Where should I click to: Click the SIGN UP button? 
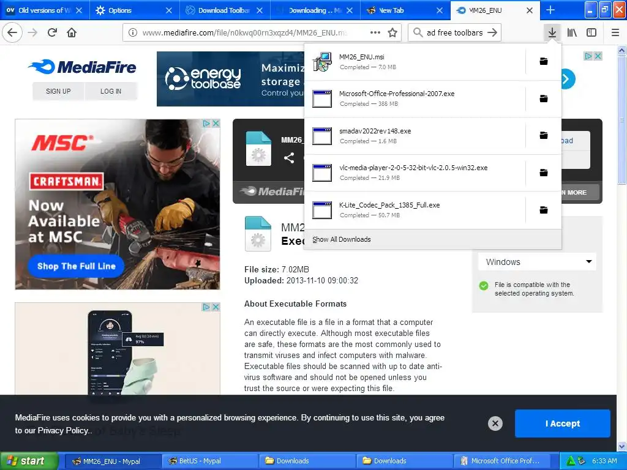tap(58, 91)
